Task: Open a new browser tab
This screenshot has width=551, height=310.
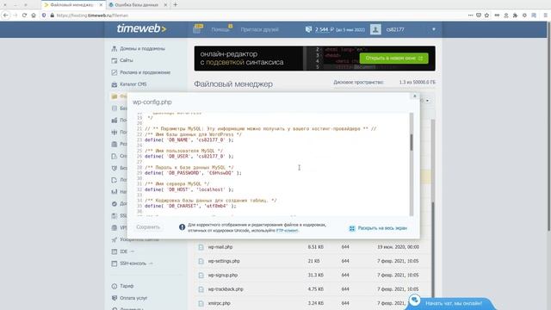Action: [x=176, y=5]
